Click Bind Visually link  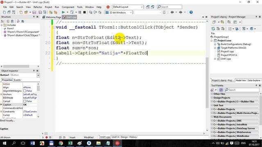pyautogui.click(x=7, y=120)
